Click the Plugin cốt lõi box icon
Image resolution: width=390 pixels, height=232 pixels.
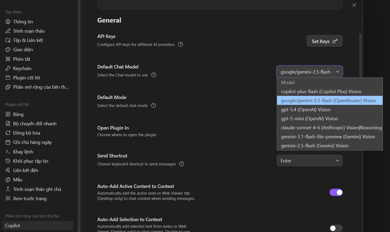8,78
